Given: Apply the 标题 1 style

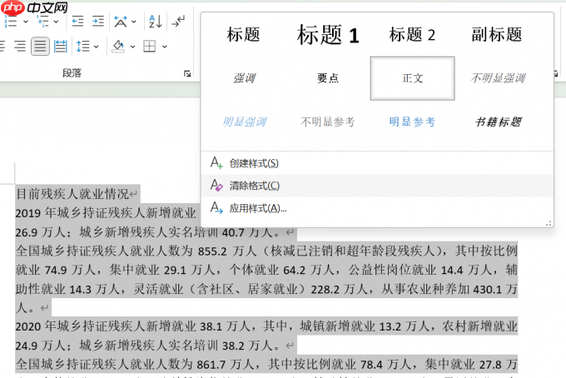Looking at the screenshot, I should pos(328,35).
